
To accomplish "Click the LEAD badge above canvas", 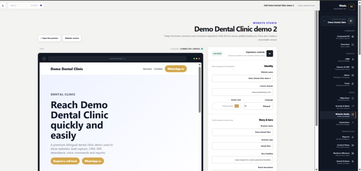I will tap(42, 49).
